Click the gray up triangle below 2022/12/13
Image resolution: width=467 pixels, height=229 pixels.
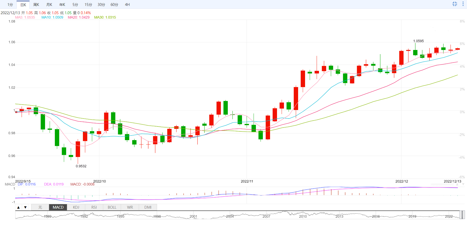(457, 184)
